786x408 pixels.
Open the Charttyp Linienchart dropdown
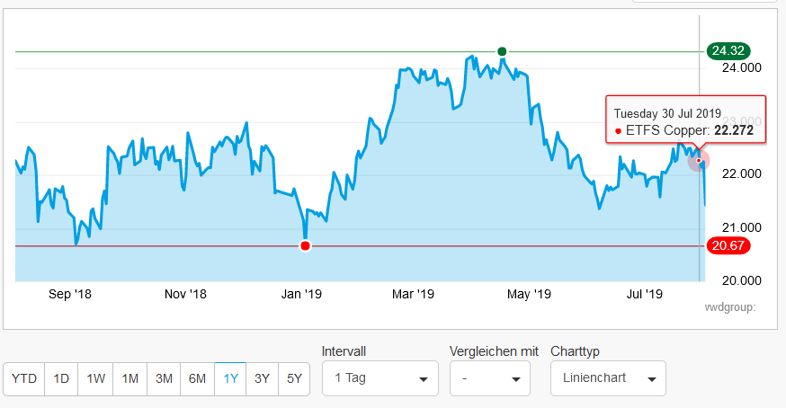pos(608,378)
